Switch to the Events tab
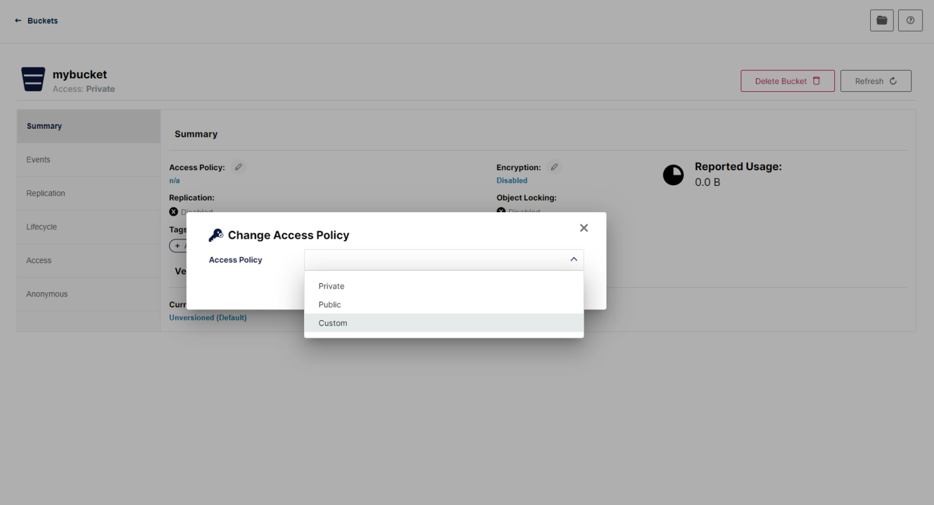The image size is (934, 505). pos(38,160)
